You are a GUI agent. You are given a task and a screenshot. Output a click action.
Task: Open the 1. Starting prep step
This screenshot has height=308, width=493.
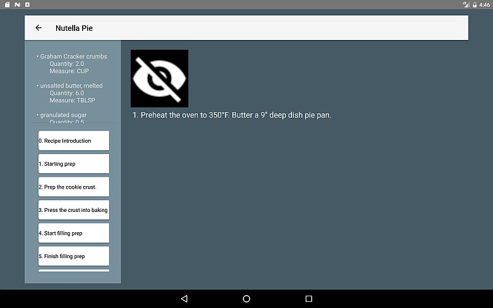pos(74,163)
